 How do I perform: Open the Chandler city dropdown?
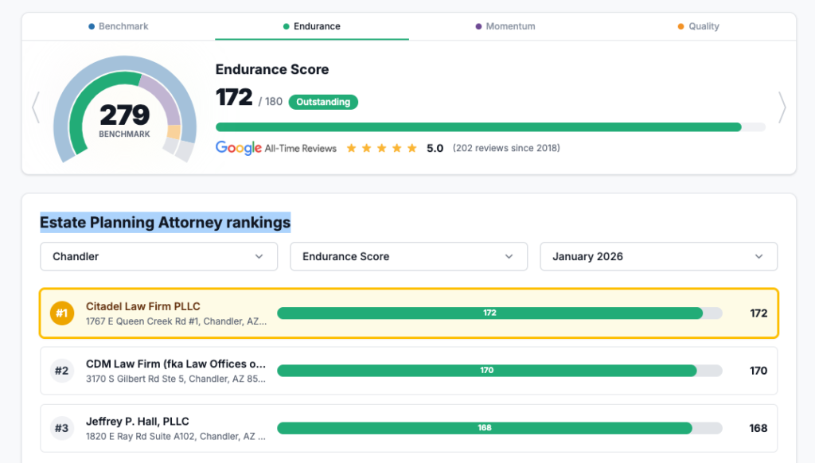click(x=159, y=256)
